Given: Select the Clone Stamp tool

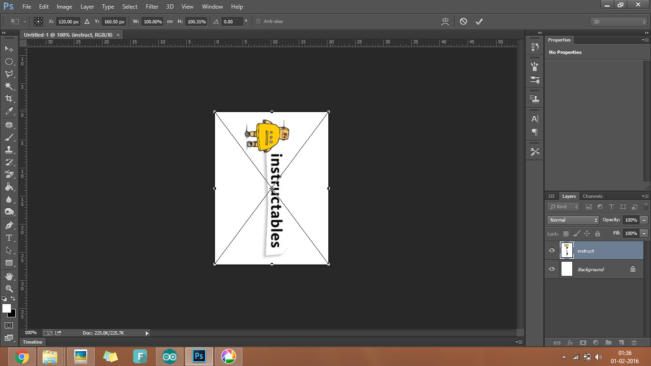Looking at the screenshot, I should pyautogui.click(x=9, y=150).
